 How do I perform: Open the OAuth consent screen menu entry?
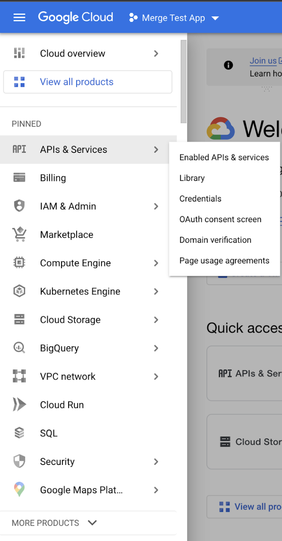click(x=220, y=219)
